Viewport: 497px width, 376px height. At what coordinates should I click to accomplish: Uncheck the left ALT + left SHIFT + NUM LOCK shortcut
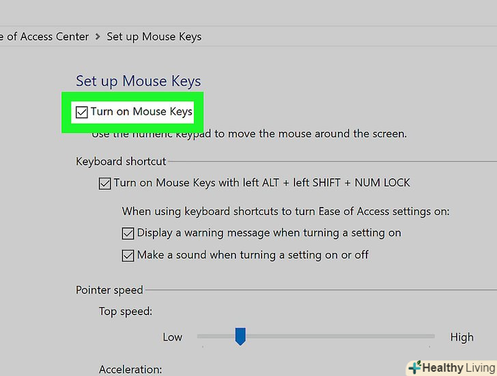tap(105, 184)
